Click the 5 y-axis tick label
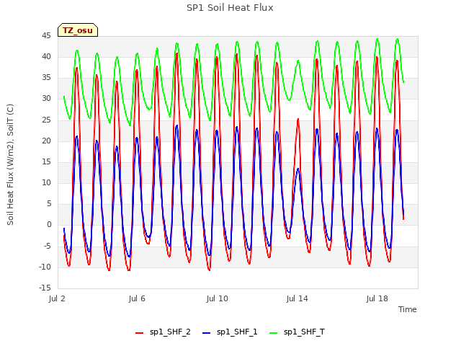The height and width of the screenshot is (346, 461). pos(49,204)
